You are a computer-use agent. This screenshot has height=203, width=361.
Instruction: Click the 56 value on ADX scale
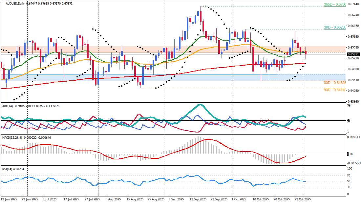pos(349,106)
